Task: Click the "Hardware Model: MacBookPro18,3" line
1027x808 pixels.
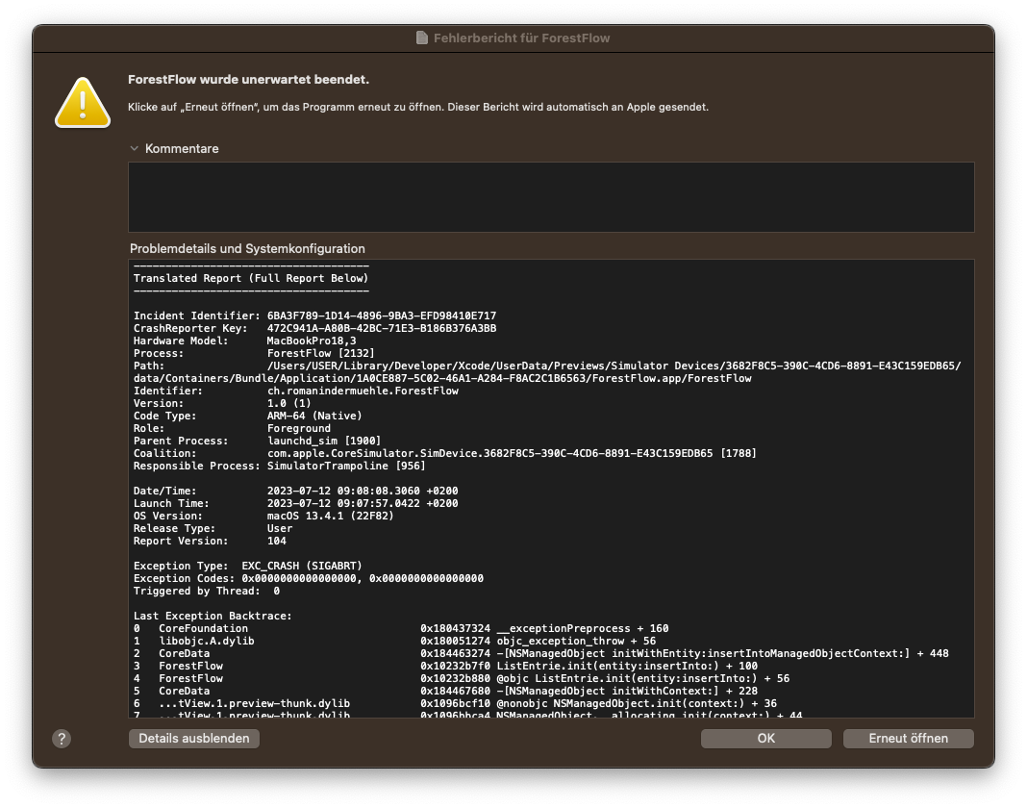Action: coord(244,341)
